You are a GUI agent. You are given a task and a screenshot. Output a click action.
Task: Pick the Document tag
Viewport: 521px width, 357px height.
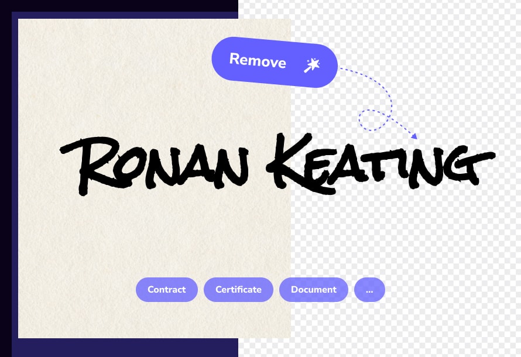313,290
